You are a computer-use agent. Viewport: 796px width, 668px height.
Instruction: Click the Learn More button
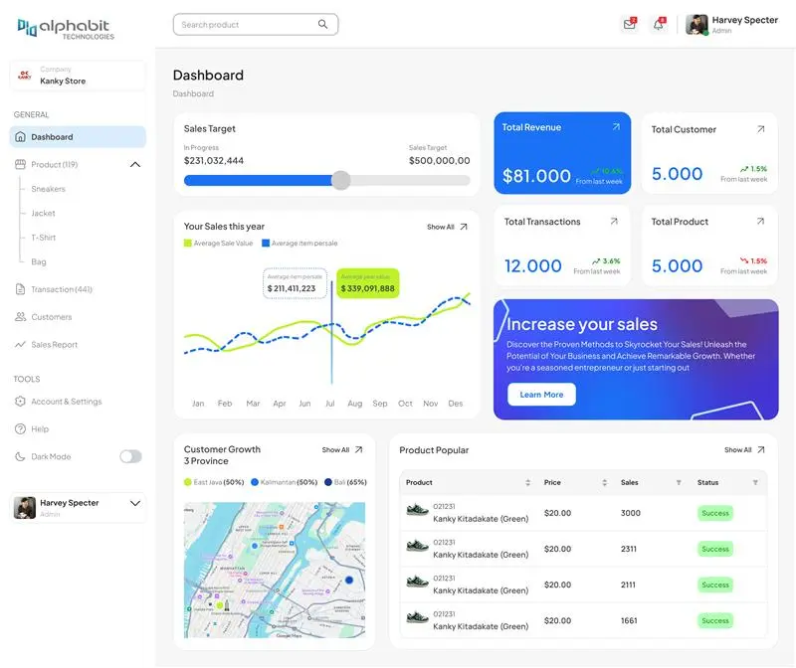[x=541, y=395]
